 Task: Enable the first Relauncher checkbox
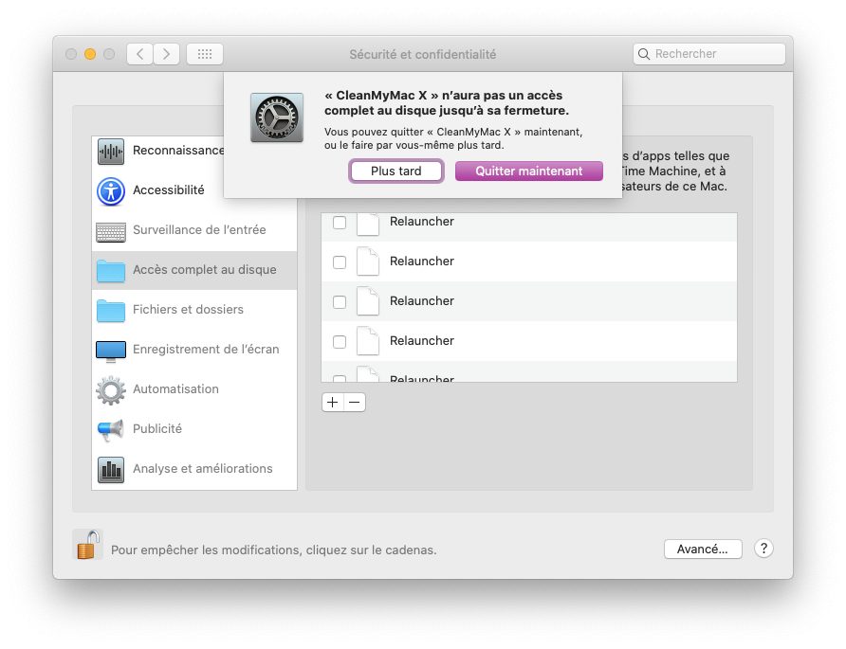point(340,224)
